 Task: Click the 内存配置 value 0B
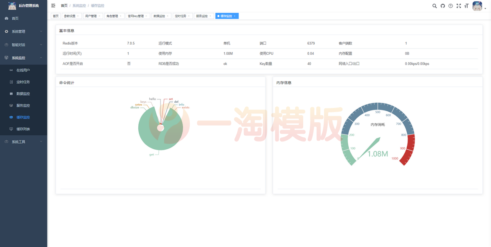click(407, 54)
